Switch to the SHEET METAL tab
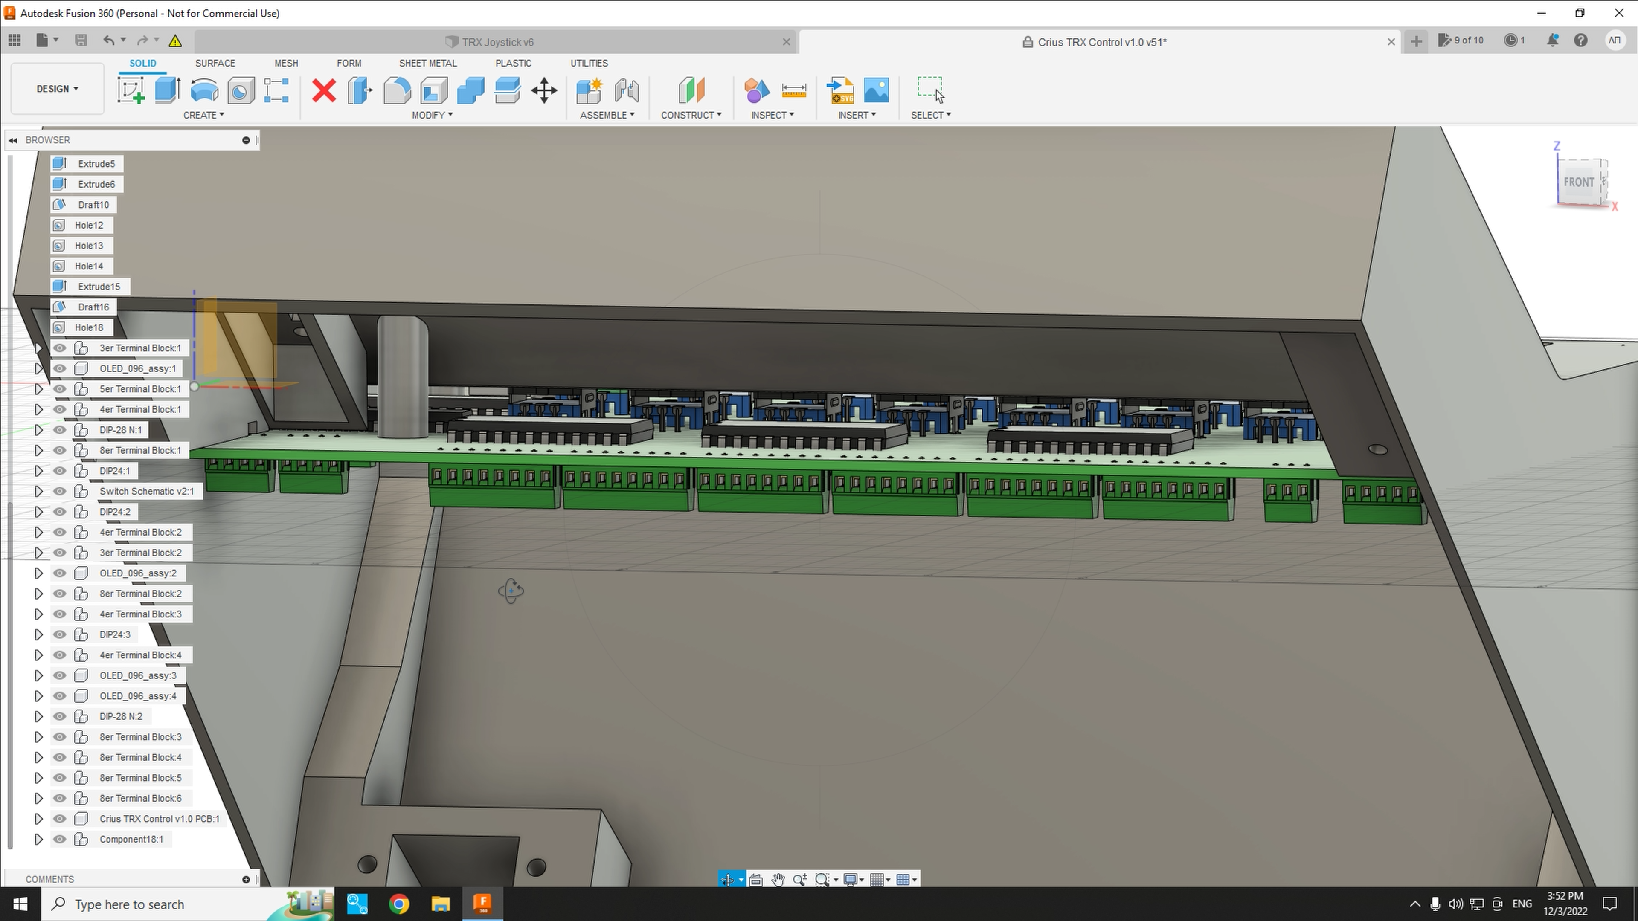 (427, 63)
